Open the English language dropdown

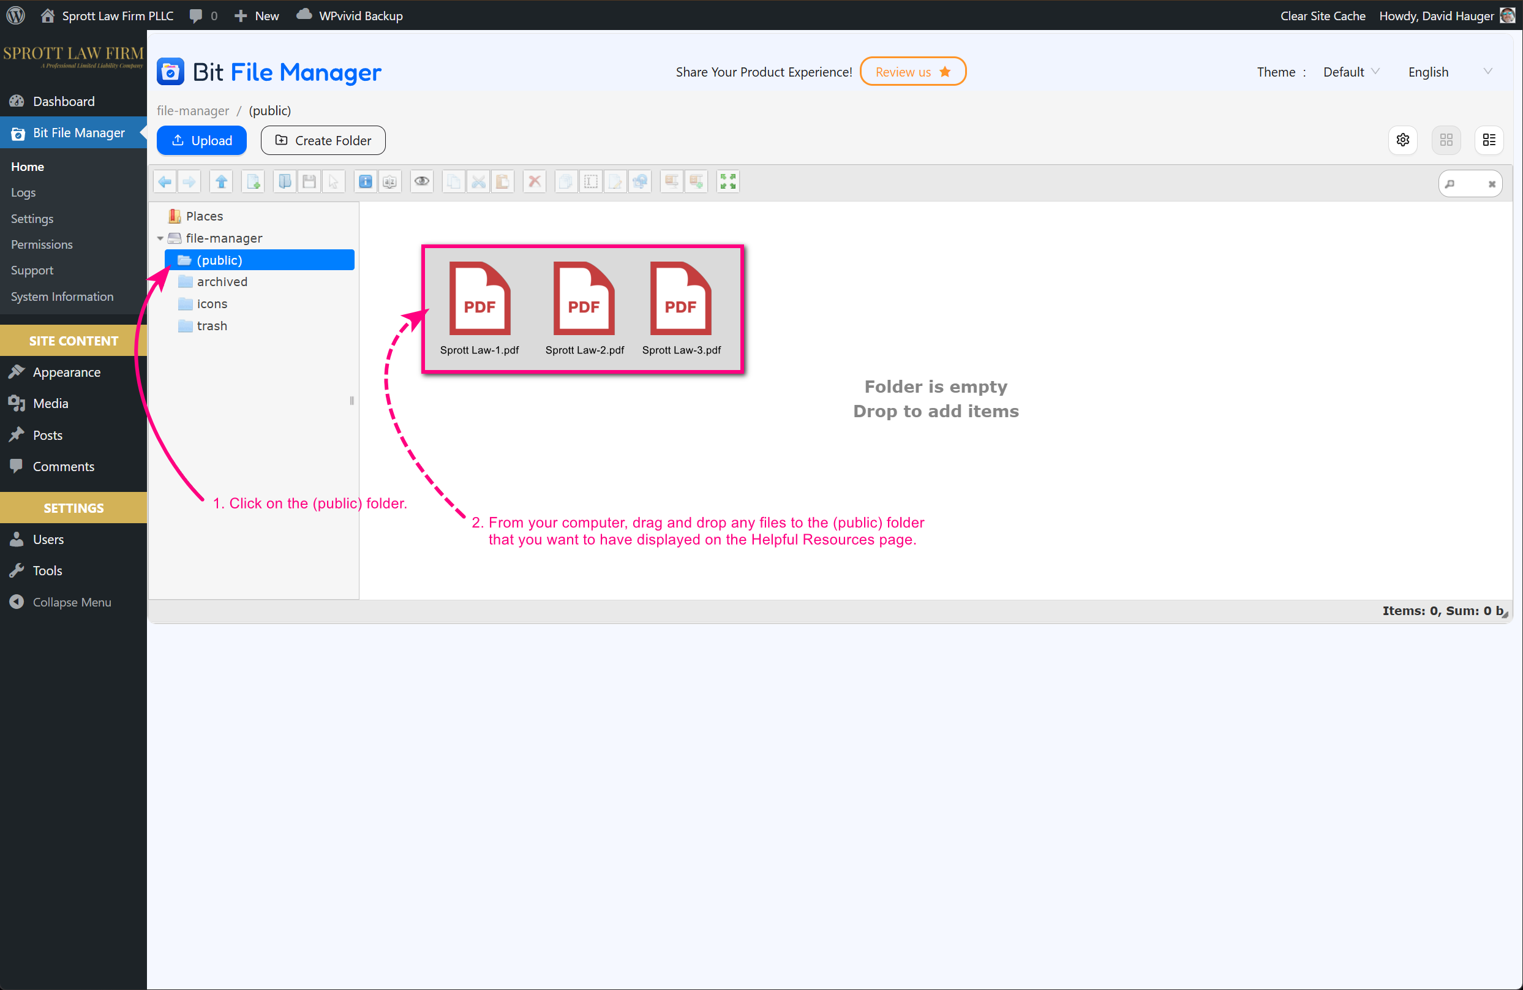coord(1449,72)
